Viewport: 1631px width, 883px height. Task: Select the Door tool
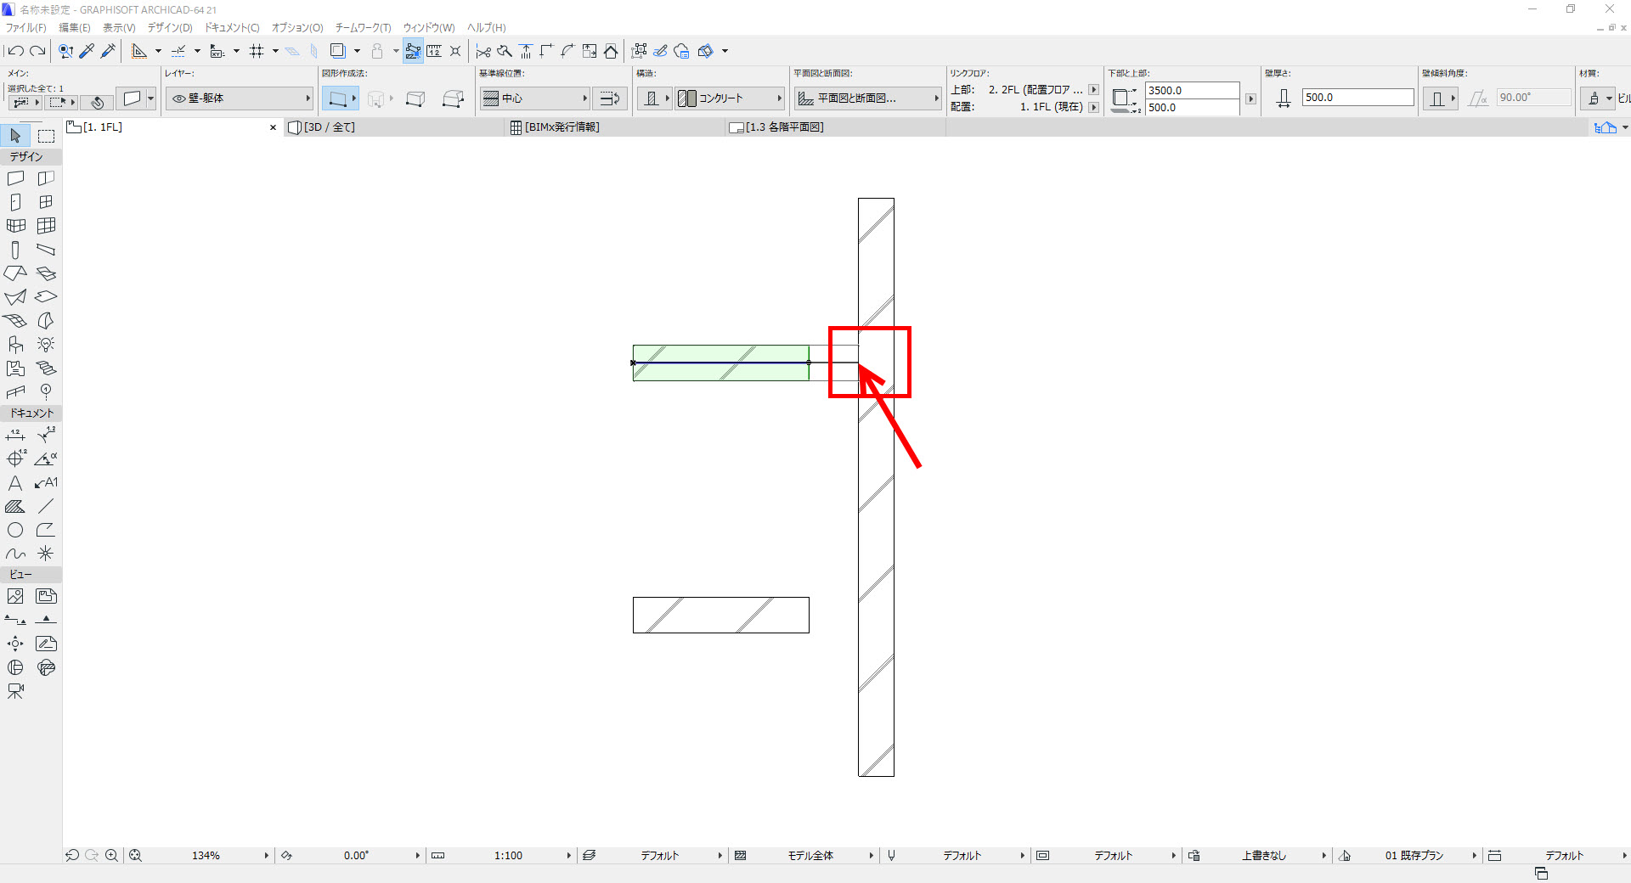[x=15, y=202]
